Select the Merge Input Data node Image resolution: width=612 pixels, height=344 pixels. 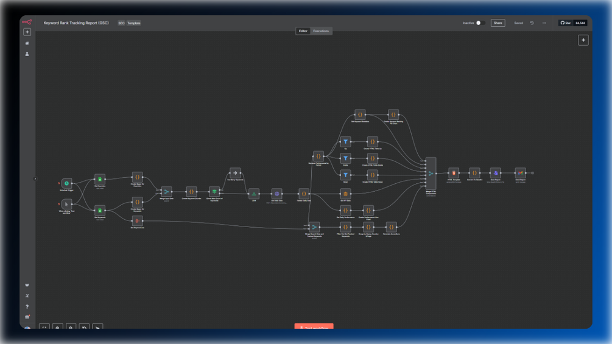[x=167, y=192]
